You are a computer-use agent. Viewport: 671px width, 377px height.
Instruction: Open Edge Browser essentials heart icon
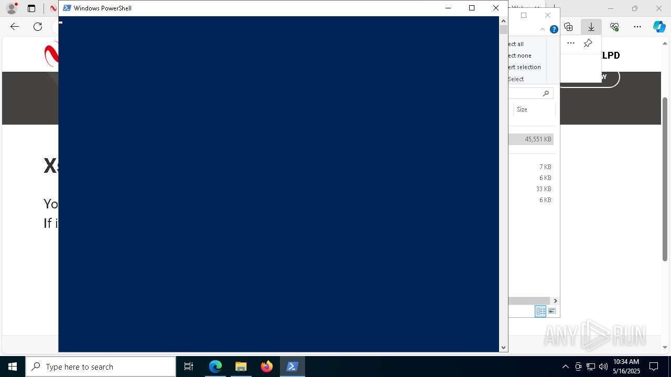click(x=614, y=27)
